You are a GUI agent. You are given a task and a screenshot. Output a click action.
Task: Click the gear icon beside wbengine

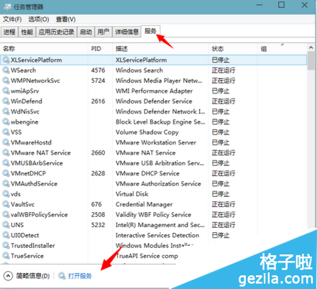6,121
